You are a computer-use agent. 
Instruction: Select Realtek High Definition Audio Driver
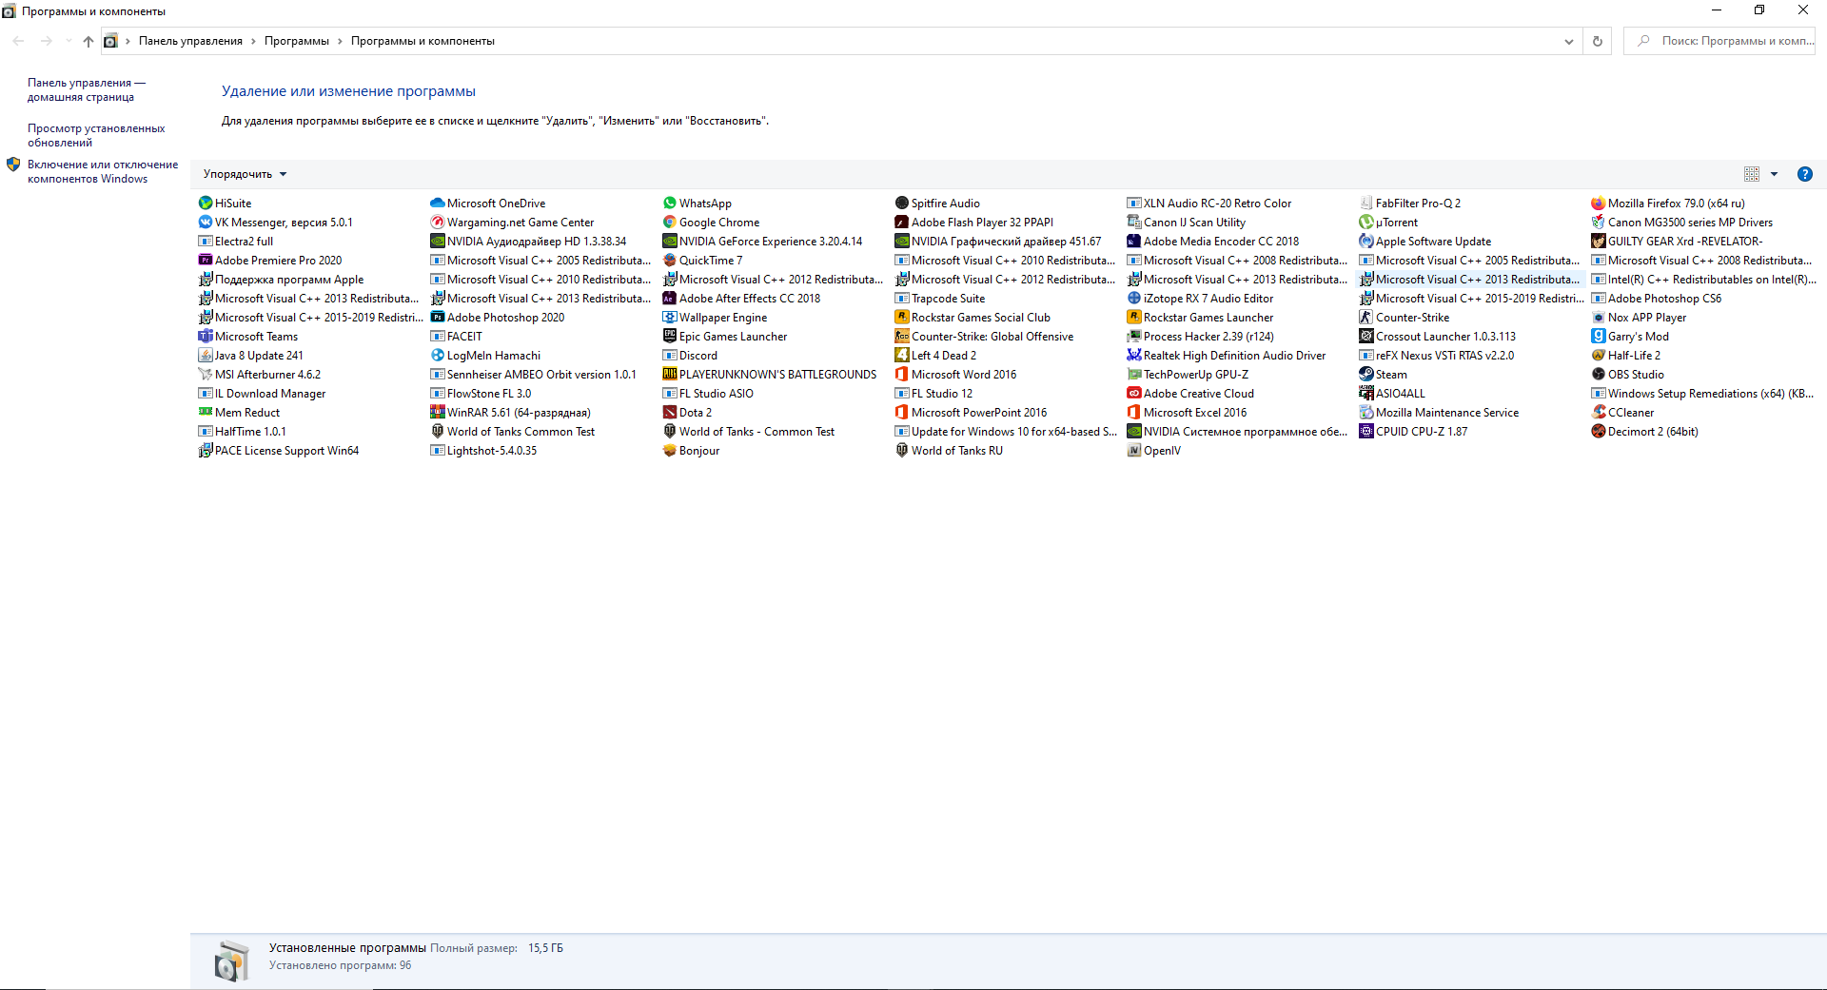[1226, 355]
